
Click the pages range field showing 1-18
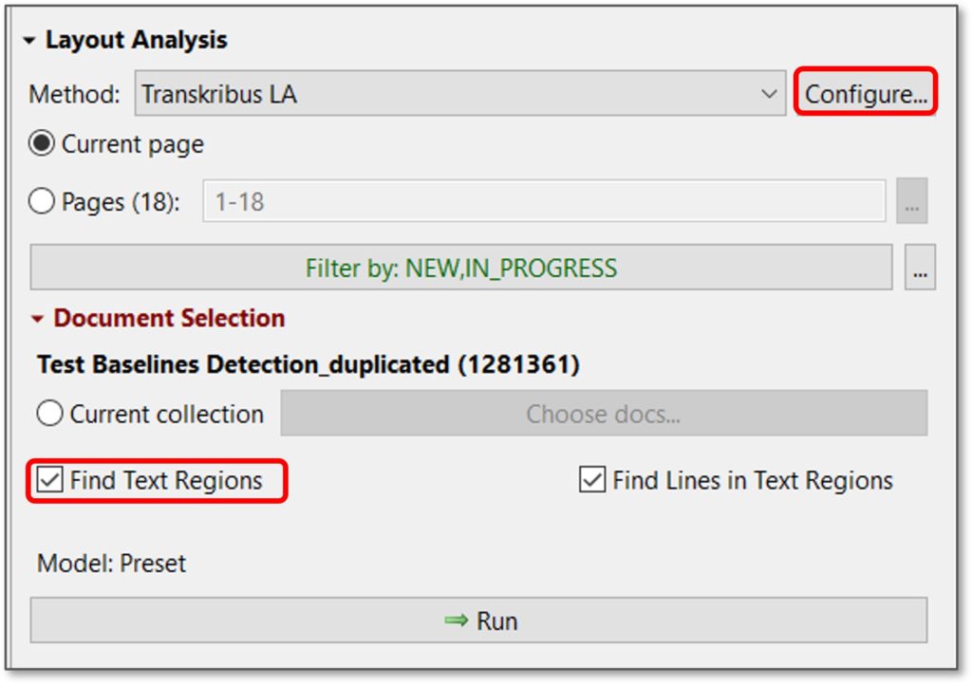(x=544, y=201)
